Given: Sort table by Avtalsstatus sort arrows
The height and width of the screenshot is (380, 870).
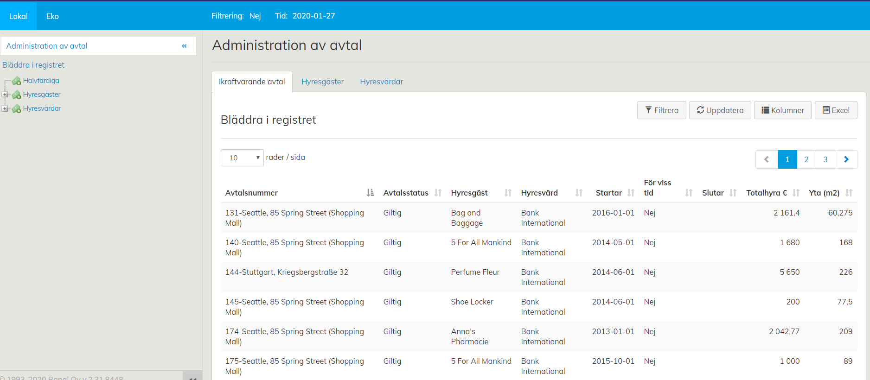Looking at the screenshot, I should click(438, 193).
